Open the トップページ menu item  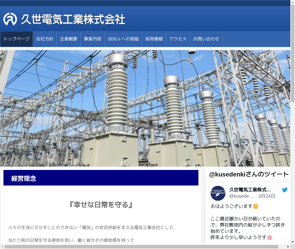(x=16, y=39)
